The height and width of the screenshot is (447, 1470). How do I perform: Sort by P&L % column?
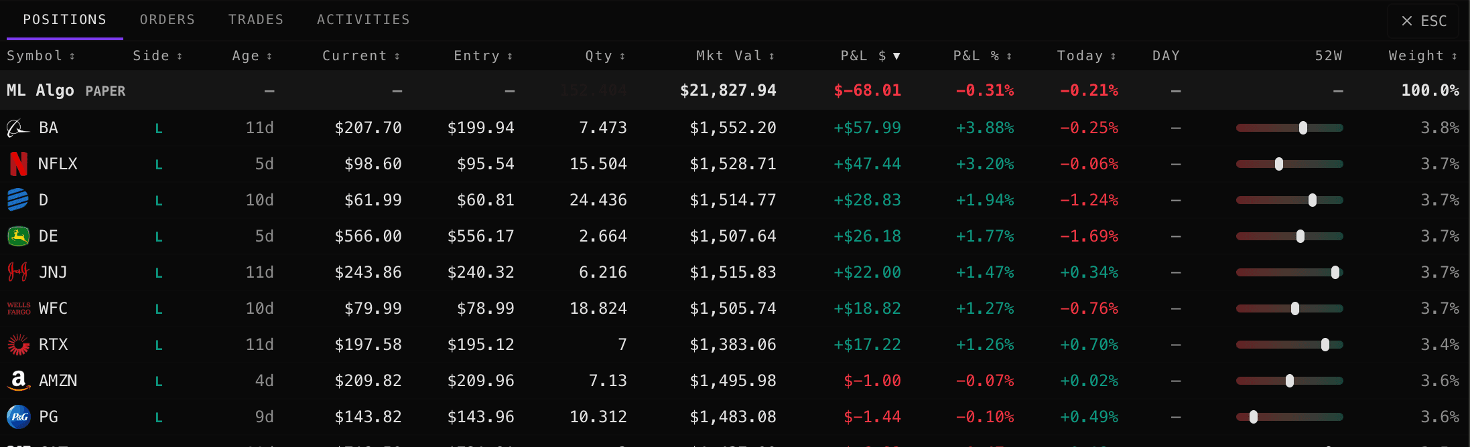(982, 56)
